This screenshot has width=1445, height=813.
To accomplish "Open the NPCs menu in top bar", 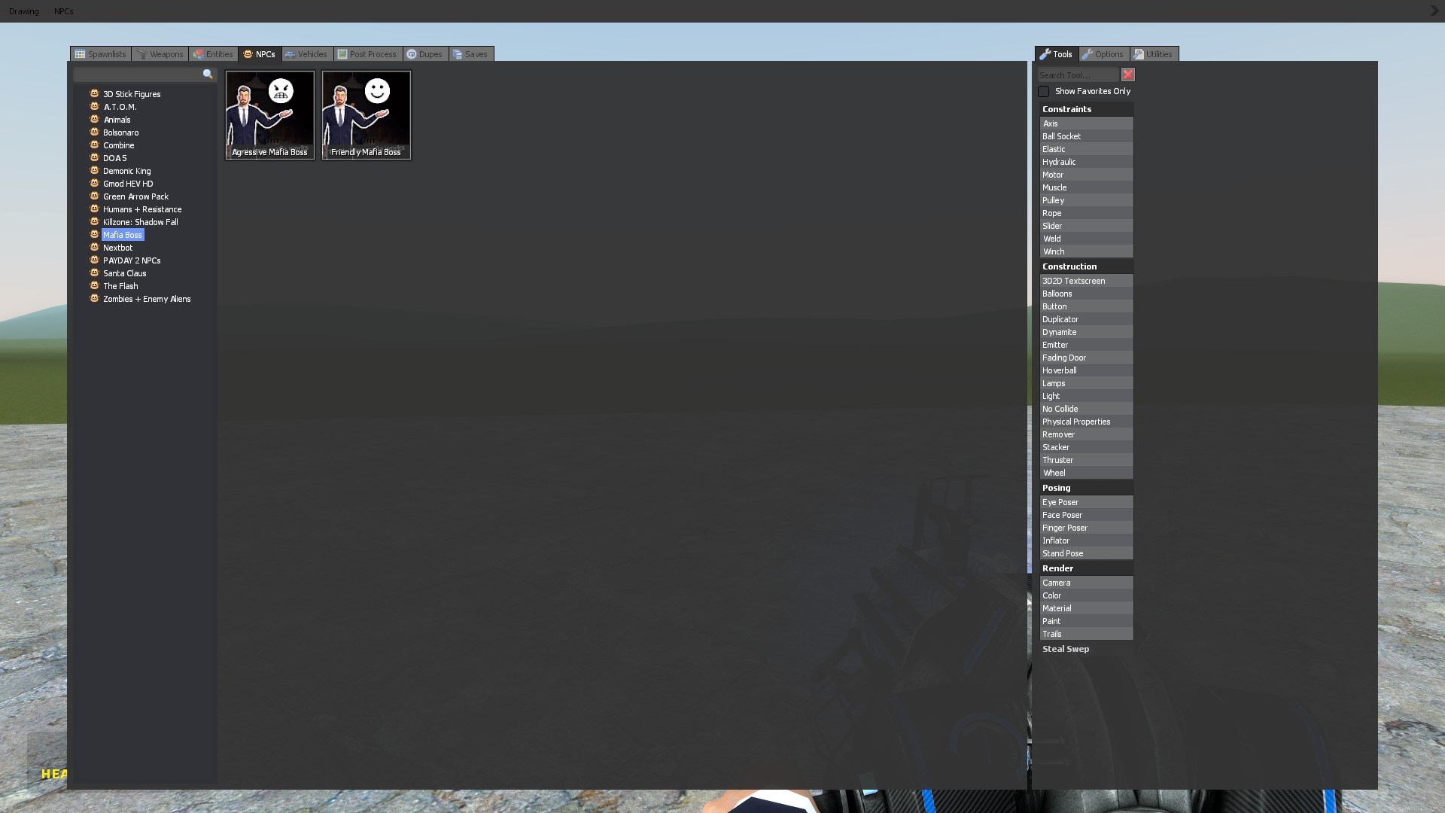I will tap(63, 11).
